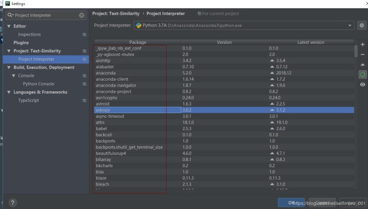Open TypeScript settings page
The height and width of the screenshot is (209, 368).
(29, 100)
